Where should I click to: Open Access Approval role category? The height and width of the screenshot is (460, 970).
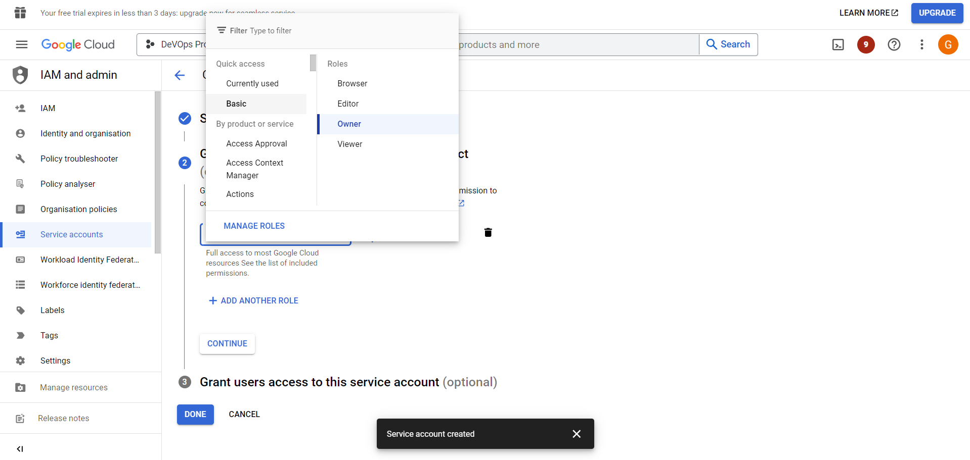[x=256, y=144]
